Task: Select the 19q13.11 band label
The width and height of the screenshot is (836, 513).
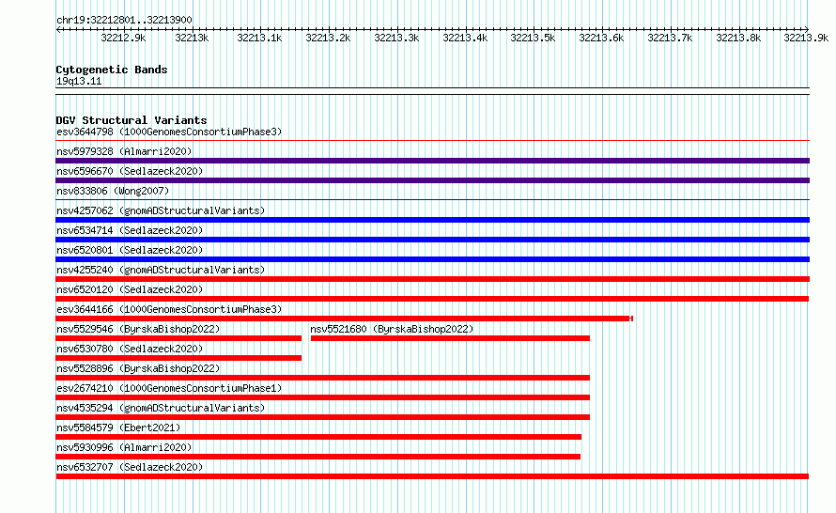Action: click(79, 82)
